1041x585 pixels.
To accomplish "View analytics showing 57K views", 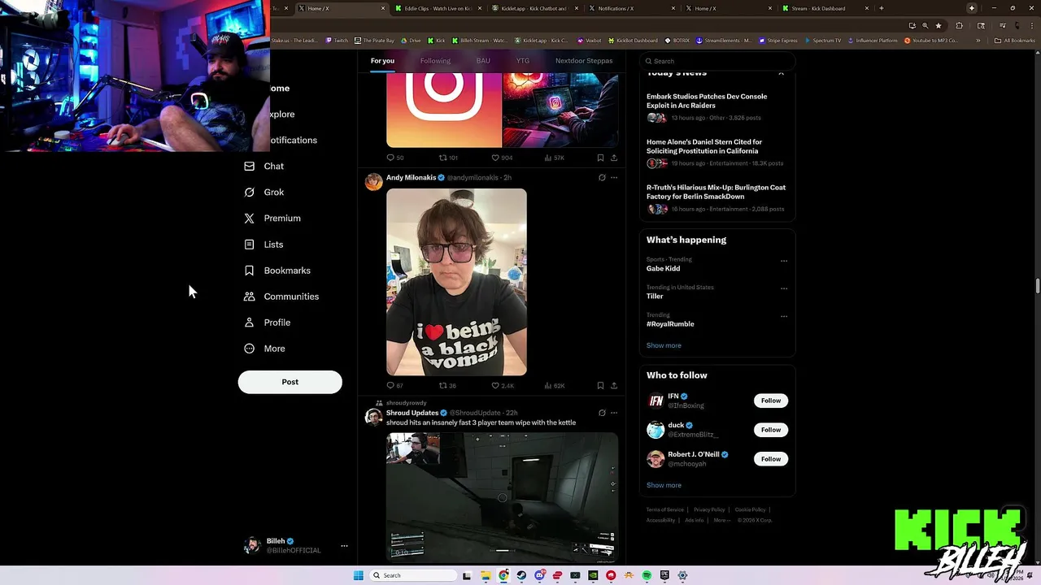I will pyautogui.click(x=554, y=158).
